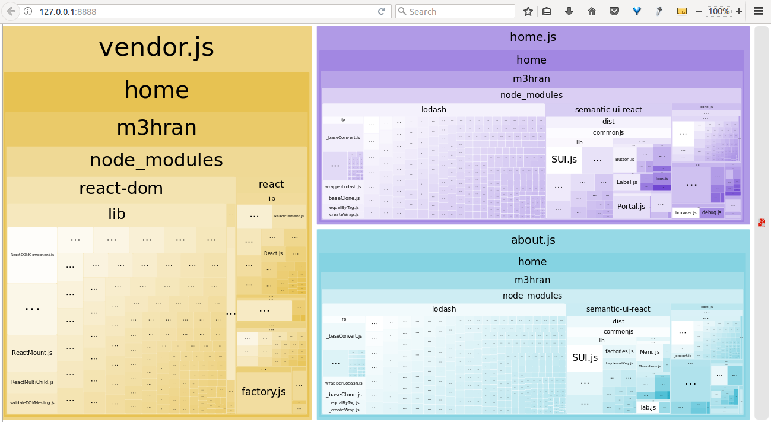Viewport: 771px width, 422px height.
Task: Go to the browser home page icon
Action: pos(592,11)
